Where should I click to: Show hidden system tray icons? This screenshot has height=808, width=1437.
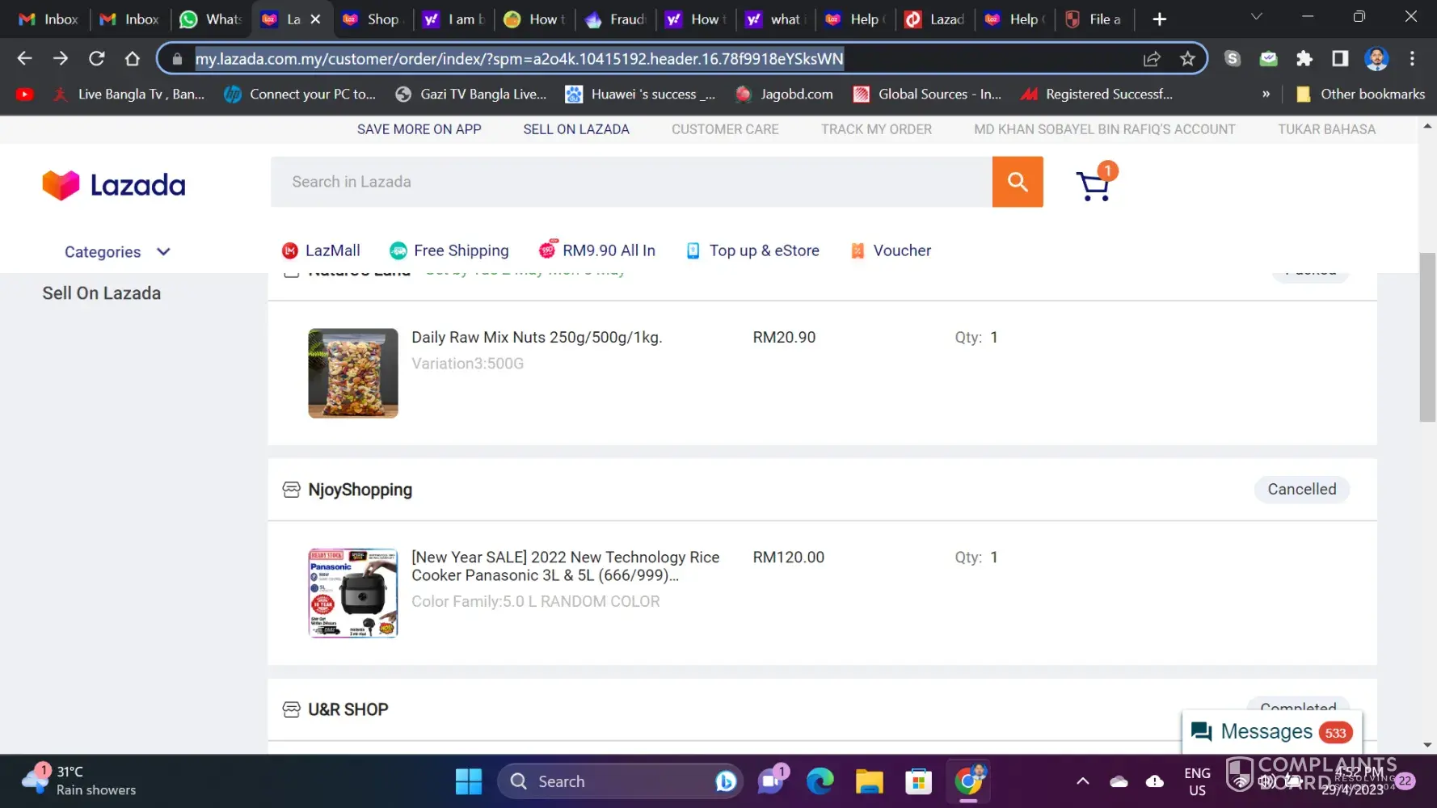(x=1082, y=781)
